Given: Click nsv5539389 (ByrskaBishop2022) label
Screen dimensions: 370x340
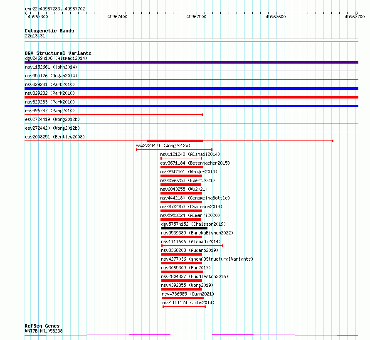Looking at the screenshot, I should point(197,233).
